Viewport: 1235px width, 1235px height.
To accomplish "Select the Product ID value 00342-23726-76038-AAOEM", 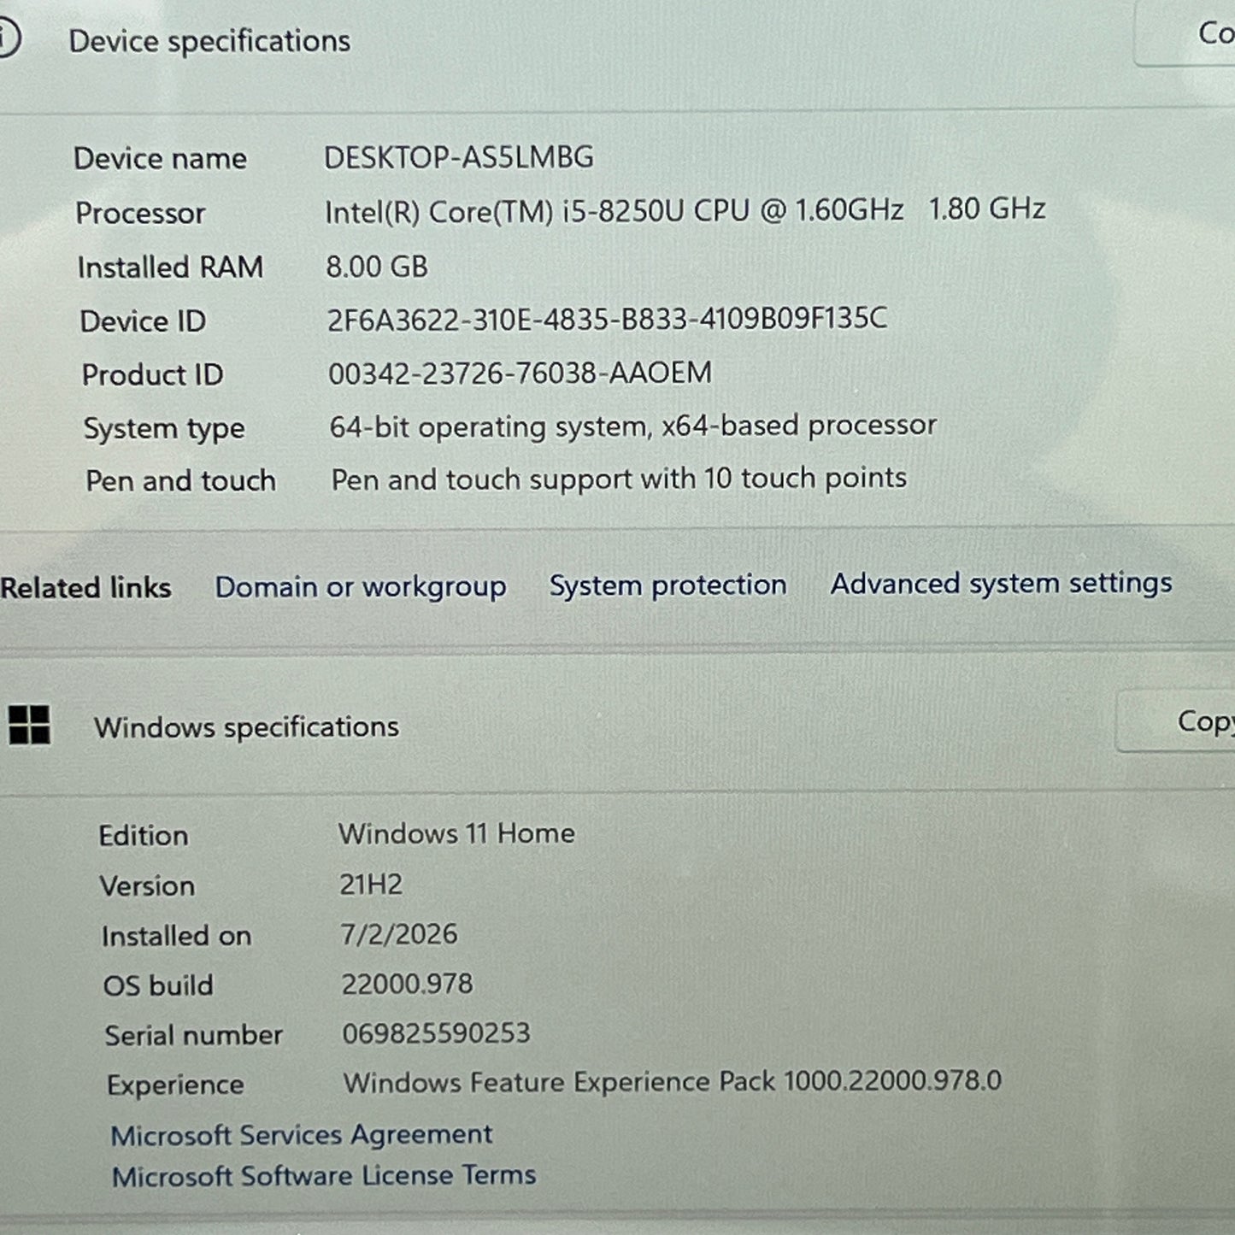I will (x=520, y=373).
